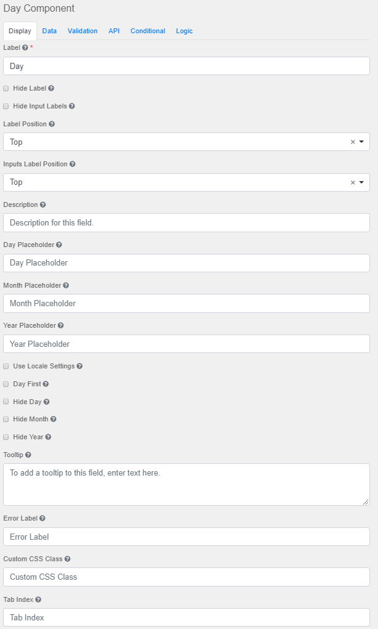Click help icon beside Label Position
The width and height of the screenshot is (378, 629).
click(52, 124)
